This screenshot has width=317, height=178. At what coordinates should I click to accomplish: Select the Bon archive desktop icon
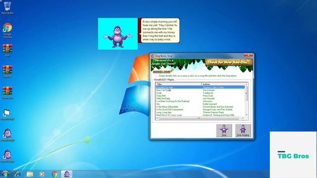7,50
